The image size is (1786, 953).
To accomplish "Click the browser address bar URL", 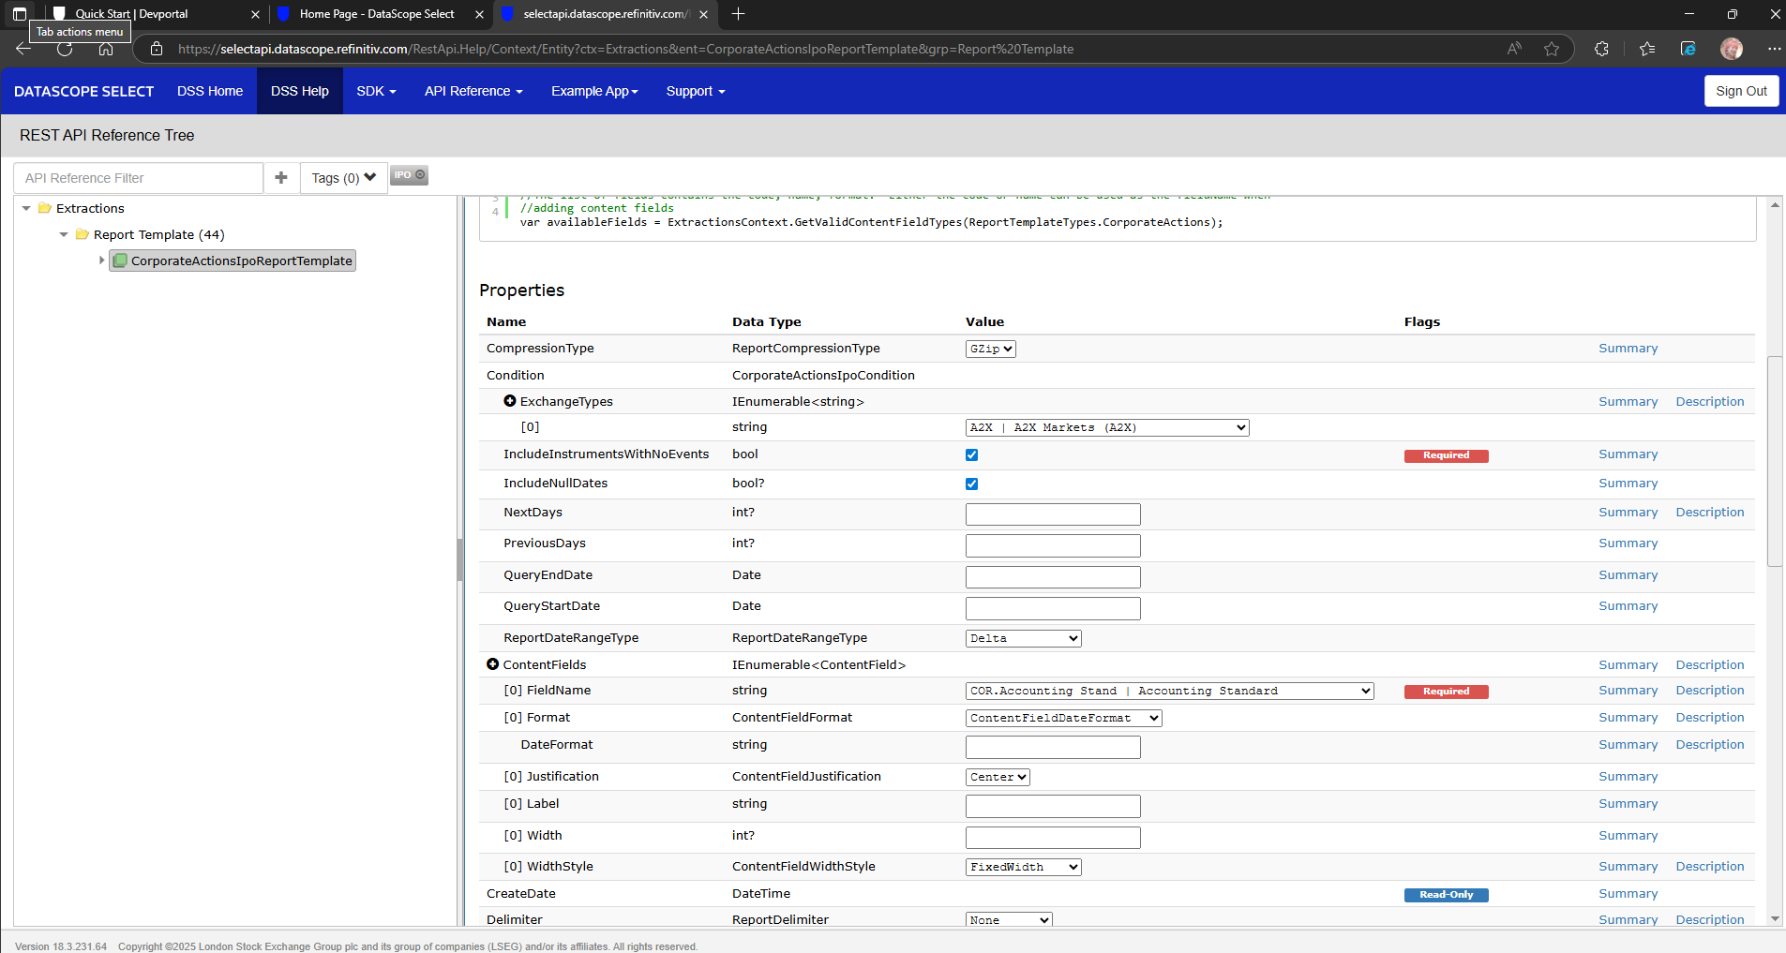I will (626, 49).
